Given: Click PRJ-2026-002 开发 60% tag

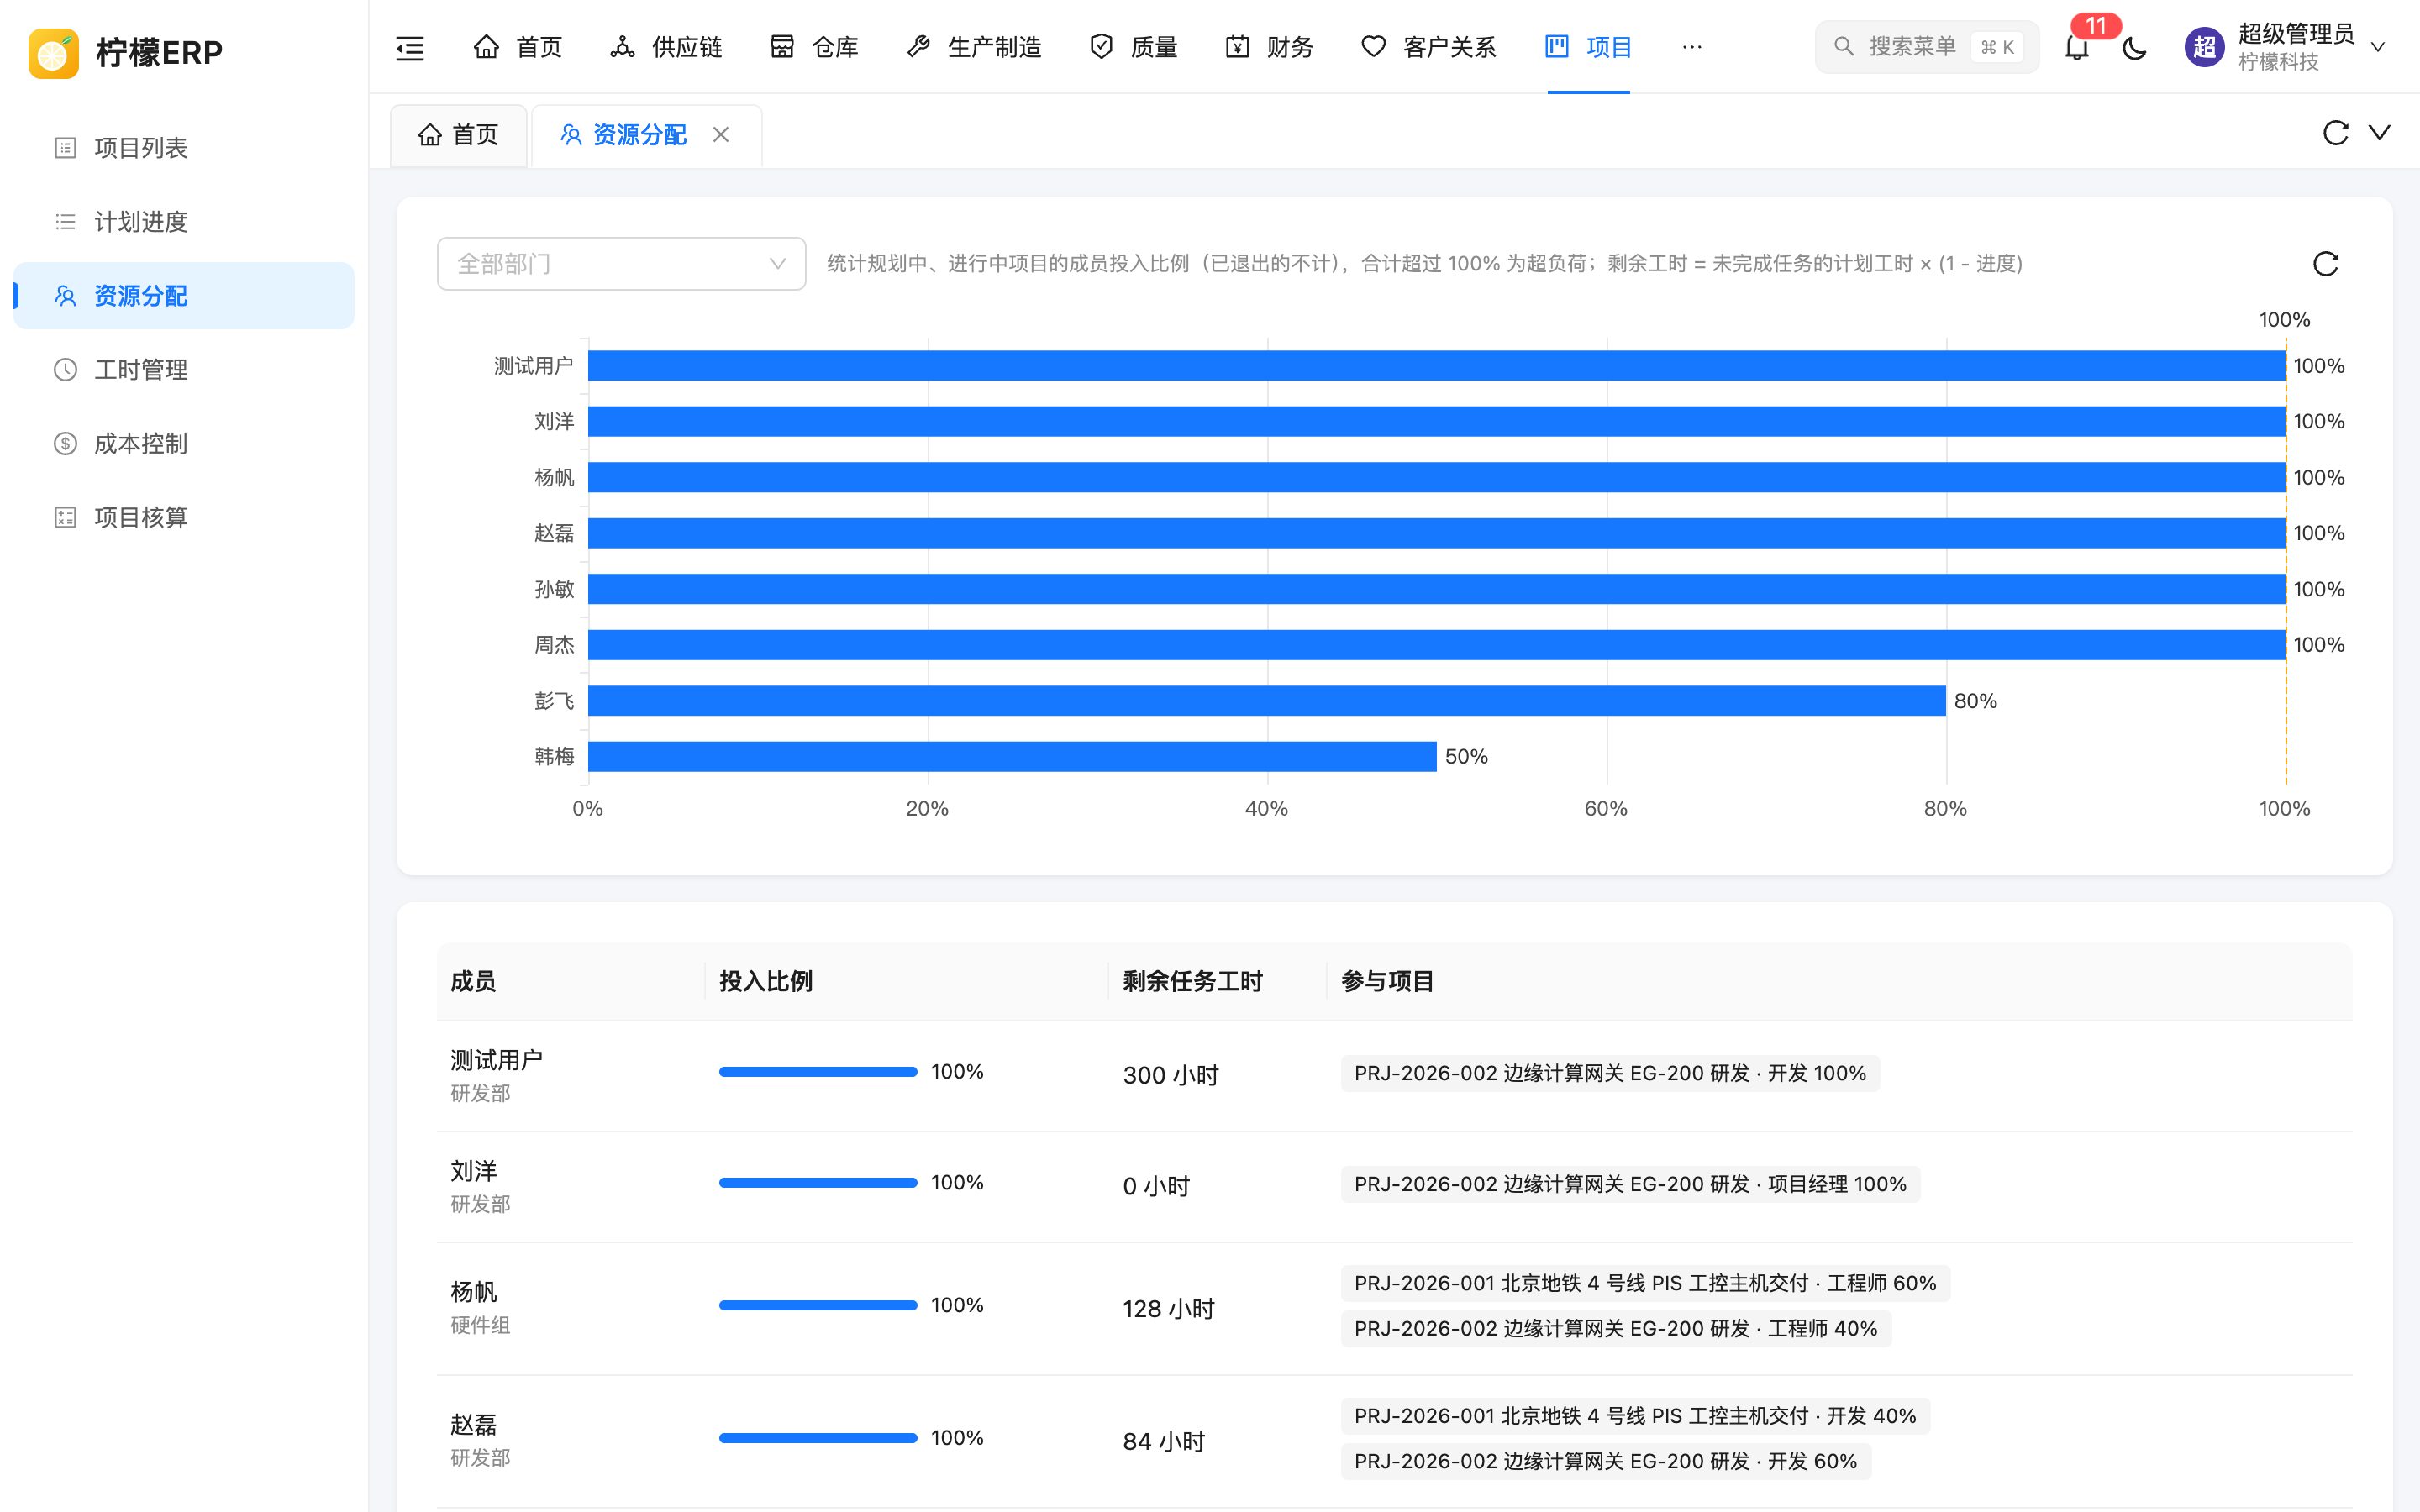Looking at the screenshot, I should [x=1605, y=1461].
